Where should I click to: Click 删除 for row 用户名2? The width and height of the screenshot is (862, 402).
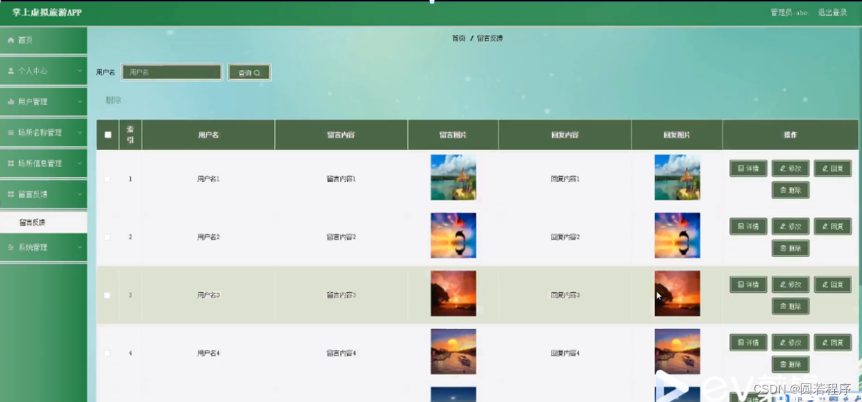[791, 248]
